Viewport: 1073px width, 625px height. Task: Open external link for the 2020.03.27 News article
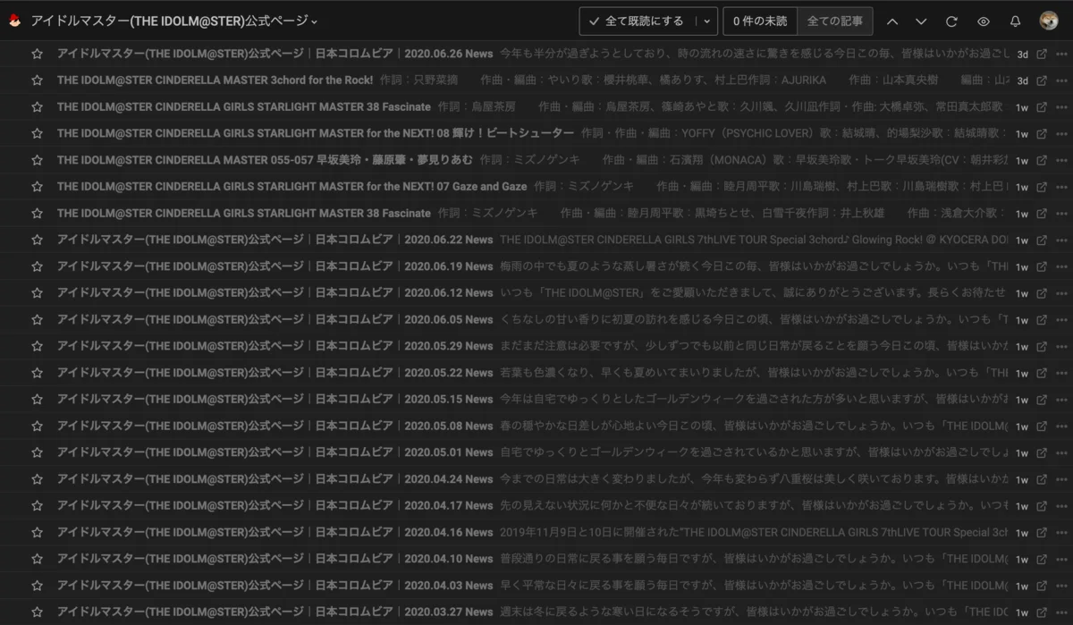pos(1040,612)
